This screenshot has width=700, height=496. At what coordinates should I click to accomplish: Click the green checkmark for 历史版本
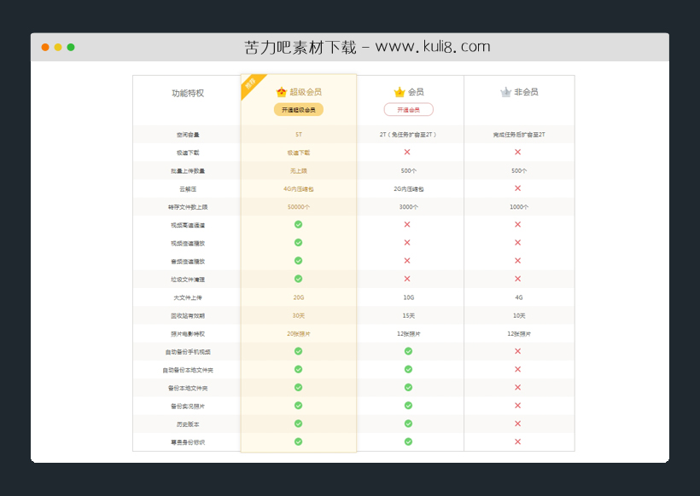[298, 424]
